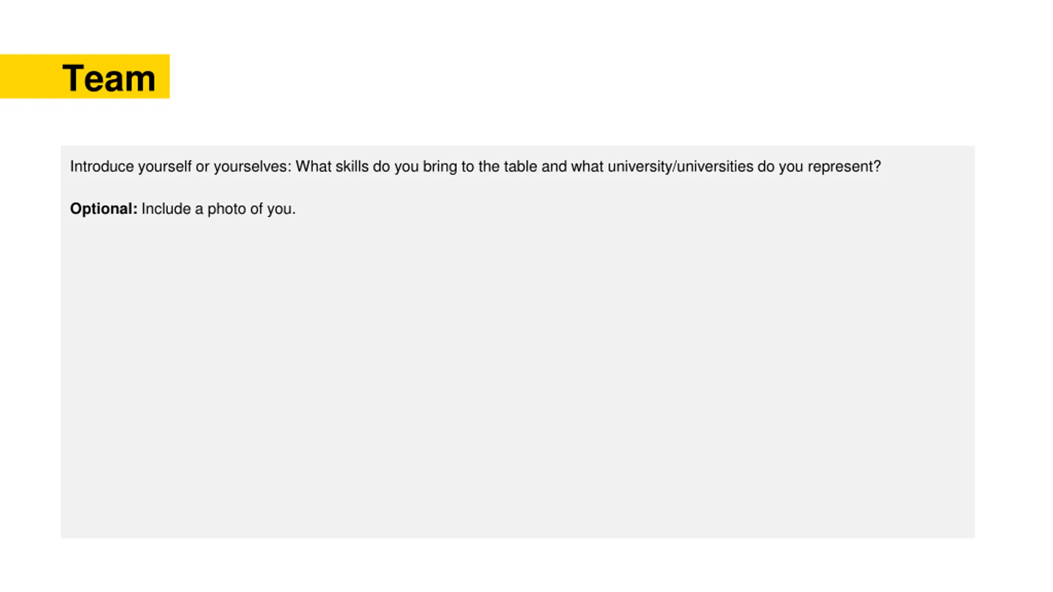
Task: Click the word "skills" in the prompt
Action: tap(352, 166)
